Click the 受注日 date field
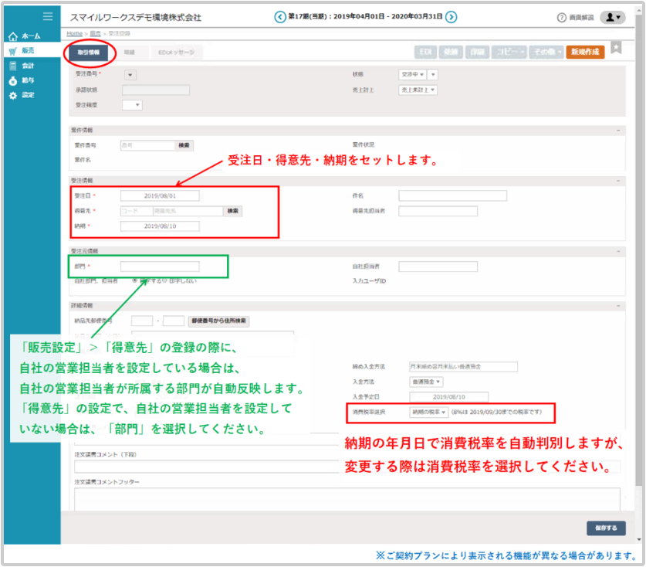Screen dimensions: 646x567 tap(160, 195)
